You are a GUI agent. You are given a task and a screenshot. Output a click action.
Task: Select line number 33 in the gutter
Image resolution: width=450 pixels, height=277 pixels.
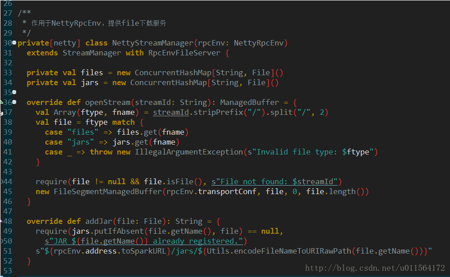[8, 73]
